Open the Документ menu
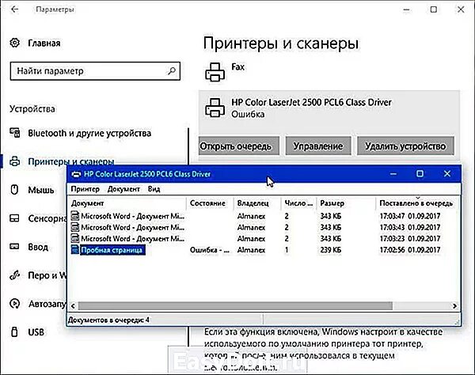This screenshot has width=475, height=375. [x=123, y=189]
